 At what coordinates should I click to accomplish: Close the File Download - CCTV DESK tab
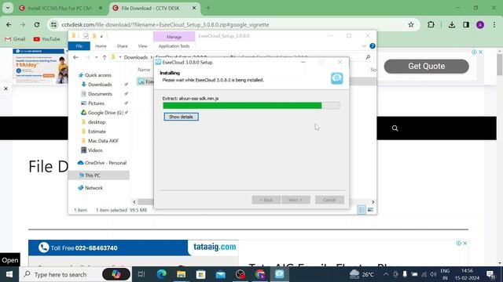(194, 8)
